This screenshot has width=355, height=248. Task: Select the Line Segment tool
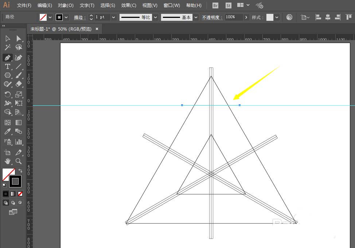click(19, 66)
